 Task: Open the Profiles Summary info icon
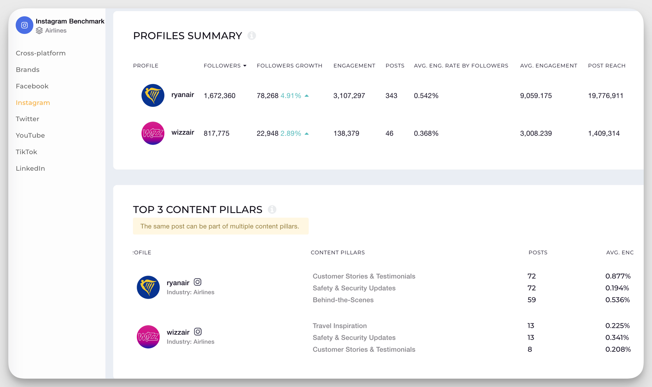pyautogui.click(x=252, y=36)
